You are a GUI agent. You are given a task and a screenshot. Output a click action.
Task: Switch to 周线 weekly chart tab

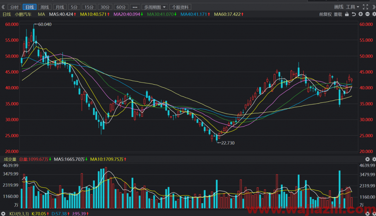click(x=44, y=7)
